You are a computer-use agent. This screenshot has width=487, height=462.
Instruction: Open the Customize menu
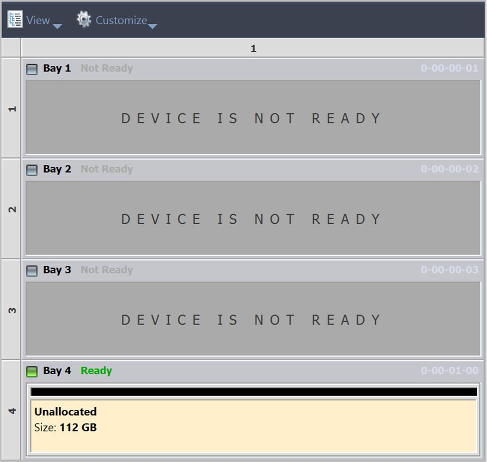point(121,20)
